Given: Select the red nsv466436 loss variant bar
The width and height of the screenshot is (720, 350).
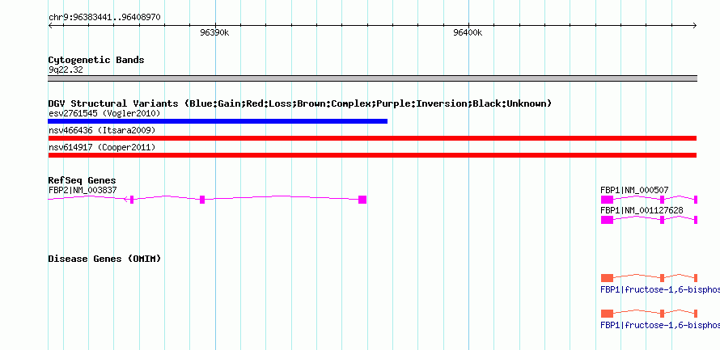Looking at the screenshot, I should [372, 138].
